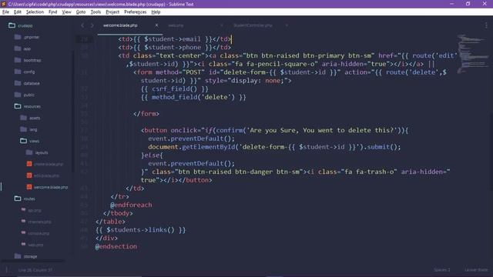The height and width of the screenshot is (277, 493).
Task: Open edit.blade.php in the sidebar
Action: 46,176
